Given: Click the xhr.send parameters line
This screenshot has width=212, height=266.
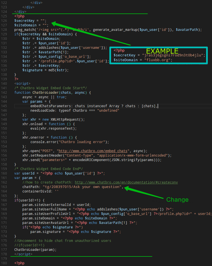Looking at the screenshot, I should [92, 160].
